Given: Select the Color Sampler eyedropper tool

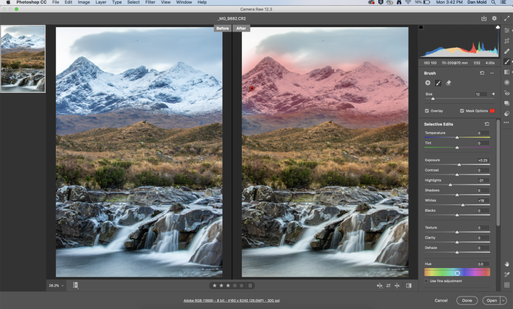Looking at the screenshot, I should tap(507, 274).
